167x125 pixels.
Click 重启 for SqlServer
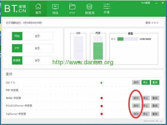pos(155,114)
